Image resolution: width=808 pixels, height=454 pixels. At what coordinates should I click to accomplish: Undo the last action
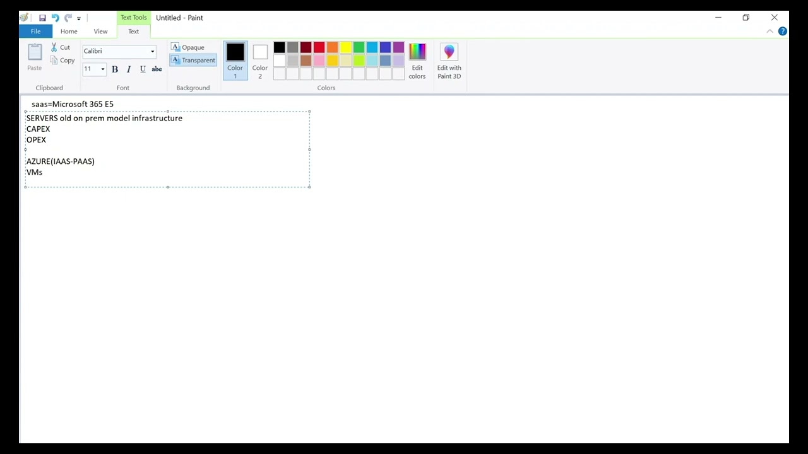click(55, 18)
